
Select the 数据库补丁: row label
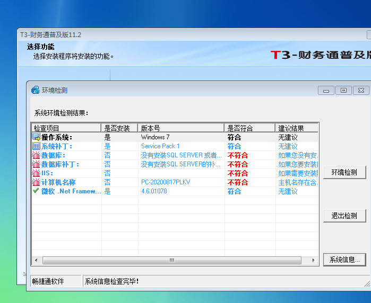(60, 164)
